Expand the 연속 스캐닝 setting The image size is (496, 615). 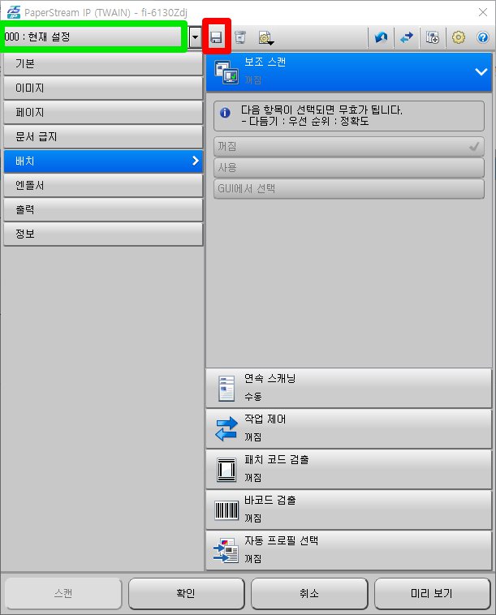click(x=348, y=388)
